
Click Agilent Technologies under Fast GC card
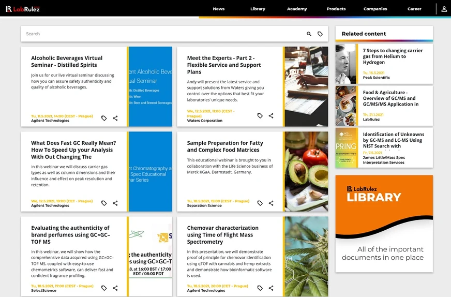point(50,205)
